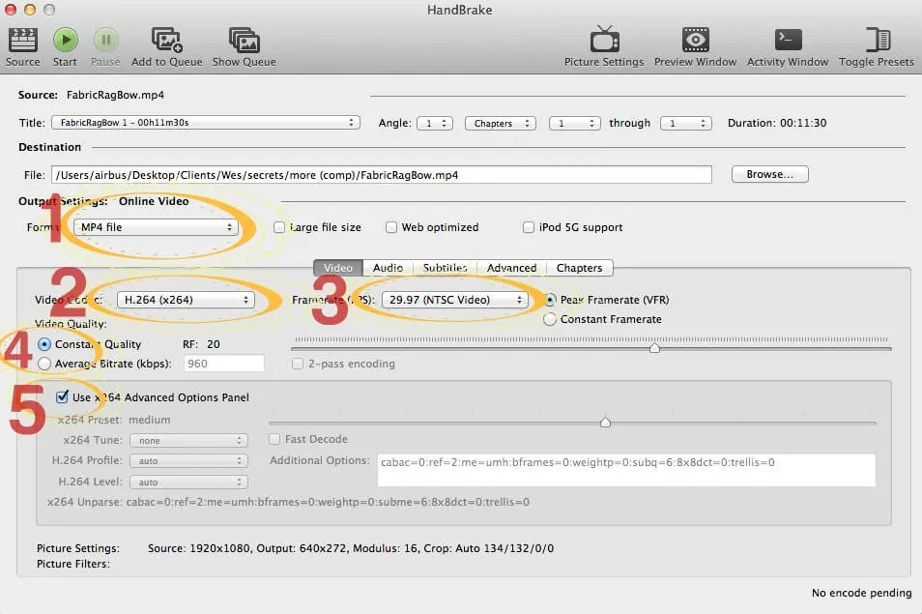This screenshot has width=922, height=614.
Task: Toggle the 2-pass encoding checkbox
Action: pyautogui.click(x=298, y=364)
